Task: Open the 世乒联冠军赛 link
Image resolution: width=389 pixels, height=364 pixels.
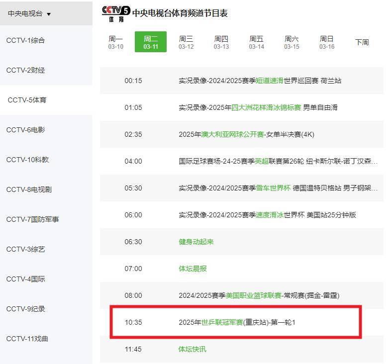Action: [222, 322]
